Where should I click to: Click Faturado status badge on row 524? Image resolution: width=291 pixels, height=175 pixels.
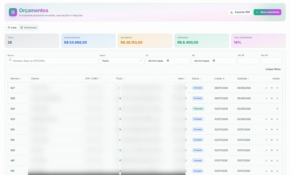tap(198, 109)
